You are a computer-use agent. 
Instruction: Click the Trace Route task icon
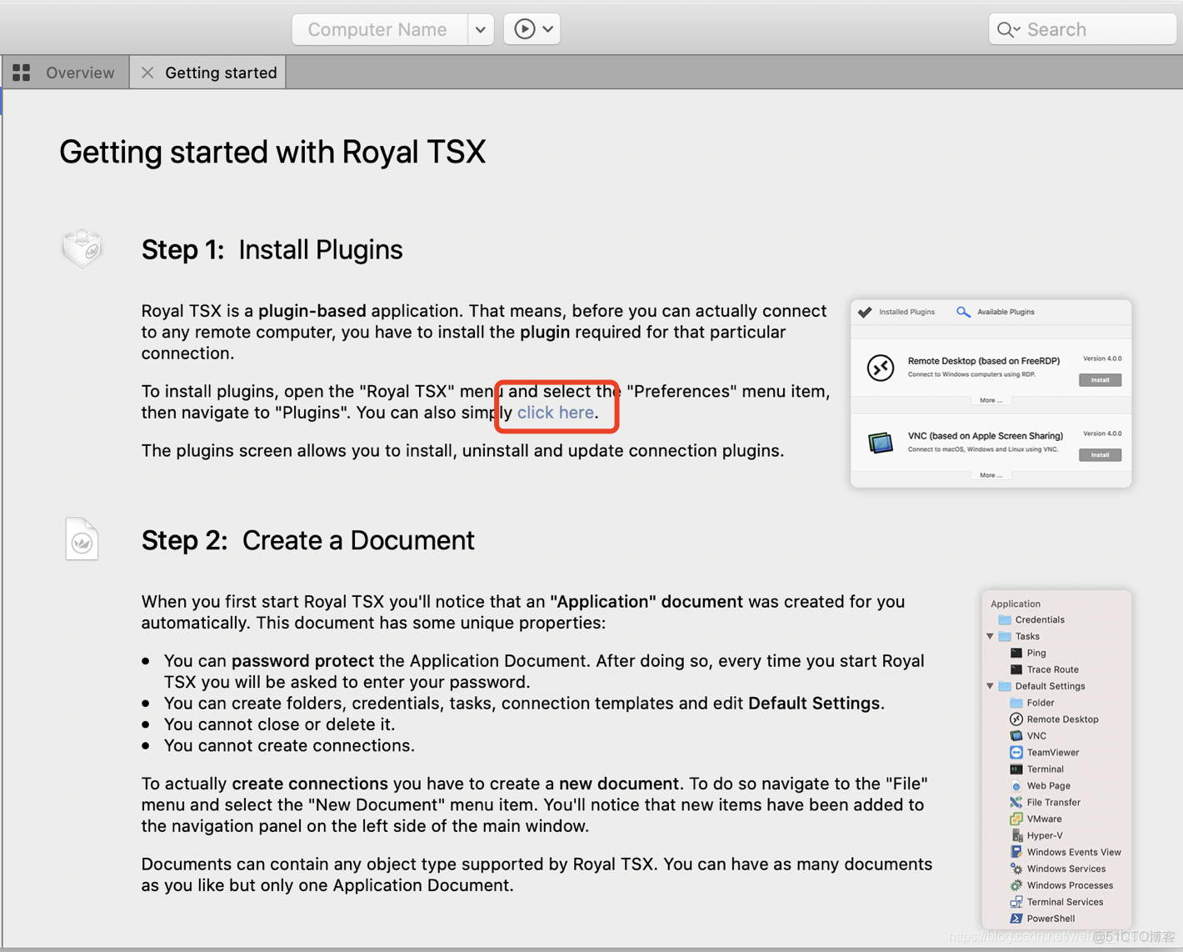1016,669
